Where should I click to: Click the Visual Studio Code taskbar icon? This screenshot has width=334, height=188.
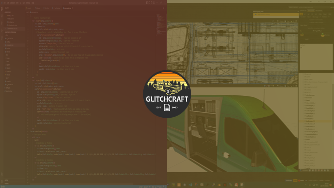tap(191, 185)
